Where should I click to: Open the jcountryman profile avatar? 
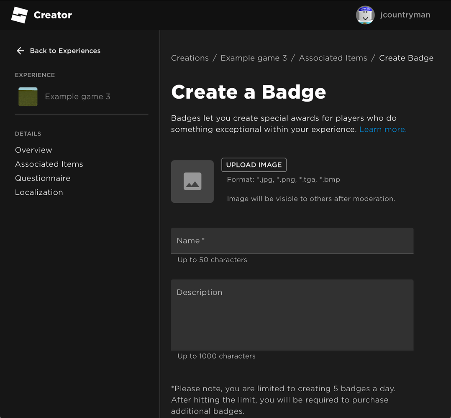365,15
